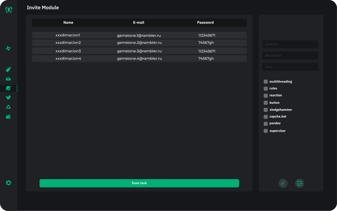Select the xxxdimacion3 account row
Screen dimensions: 337x211
click(x=139, y=51)
